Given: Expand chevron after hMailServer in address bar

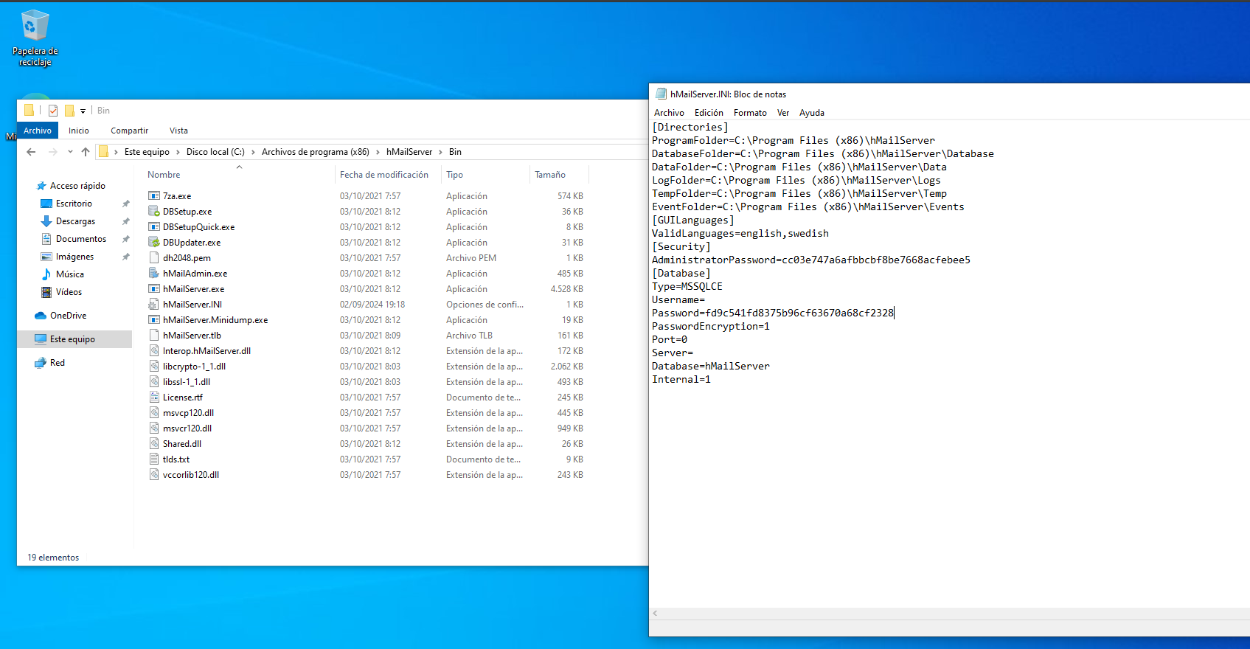Looking at the screenshot, I should [441, 152].
